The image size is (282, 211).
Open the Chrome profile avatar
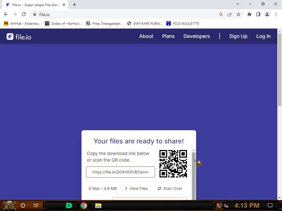[267, 14]
